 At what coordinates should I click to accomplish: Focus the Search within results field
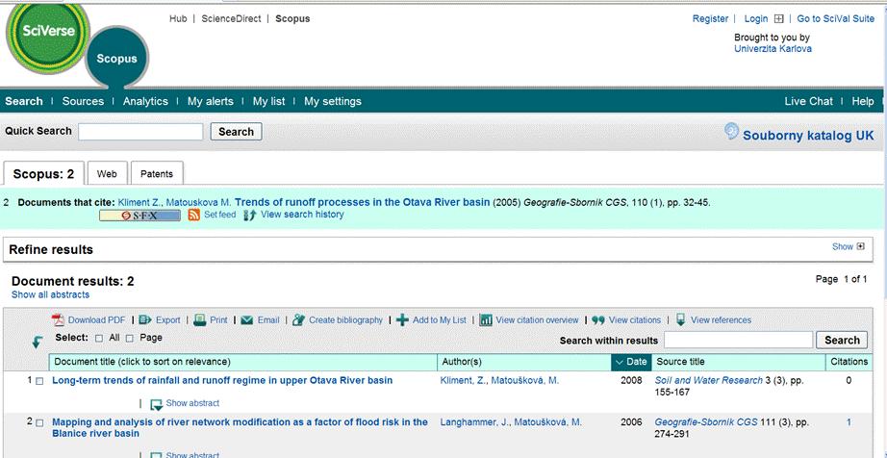(738, 340)
